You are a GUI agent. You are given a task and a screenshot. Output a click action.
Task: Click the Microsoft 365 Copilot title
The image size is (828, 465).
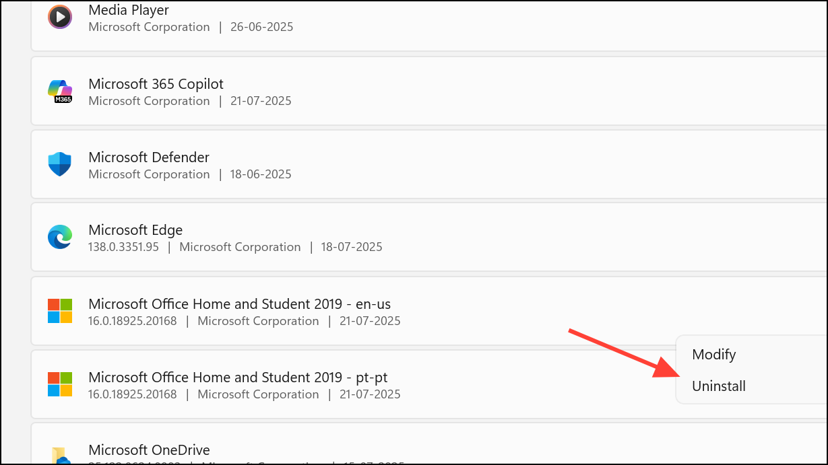click(x=156, y=84)
